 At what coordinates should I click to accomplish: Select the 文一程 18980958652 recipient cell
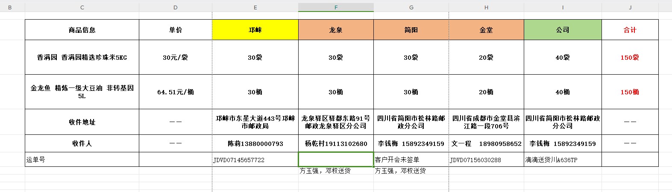(486, 143)
